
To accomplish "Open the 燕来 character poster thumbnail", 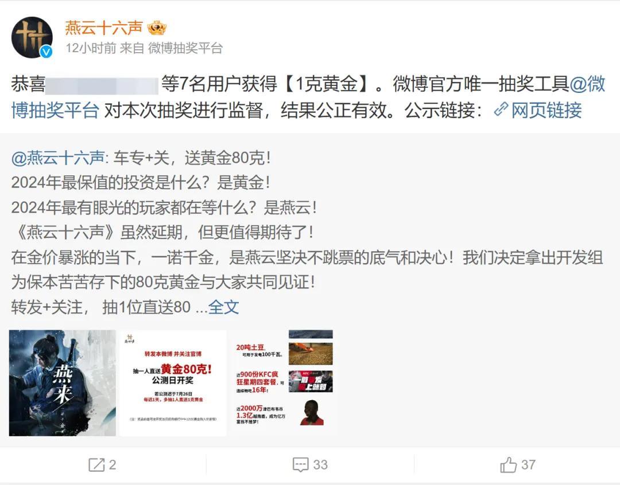I will (63, 383).
